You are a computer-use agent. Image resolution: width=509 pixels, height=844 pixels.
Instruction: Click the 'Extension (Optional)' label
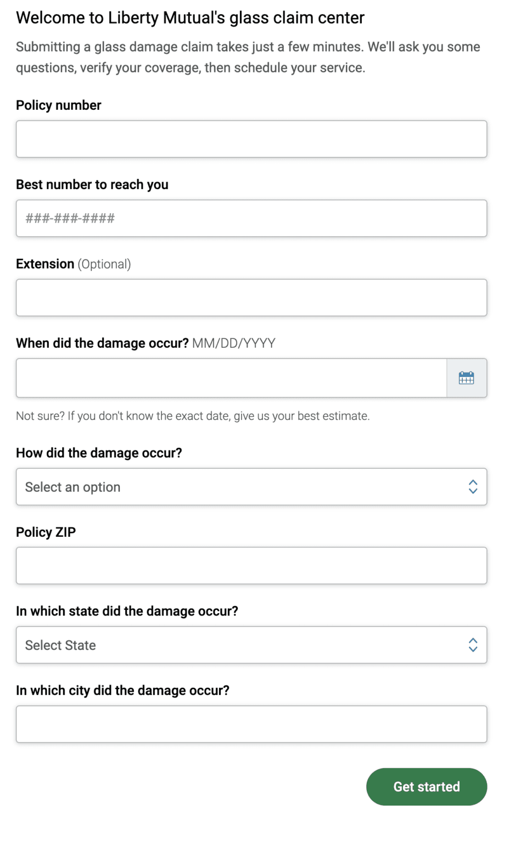click(74, 264)
